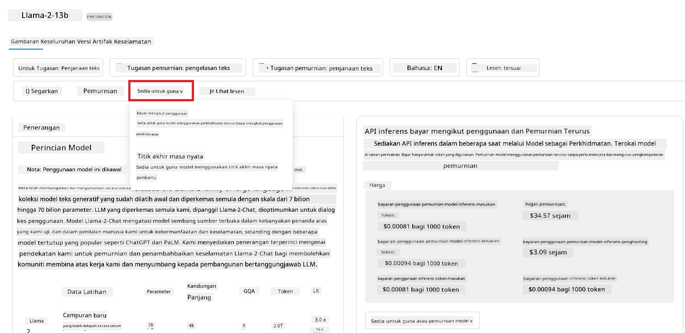Click Tugasan pemurnian: pengelasan teks tag

click(178, 68)
